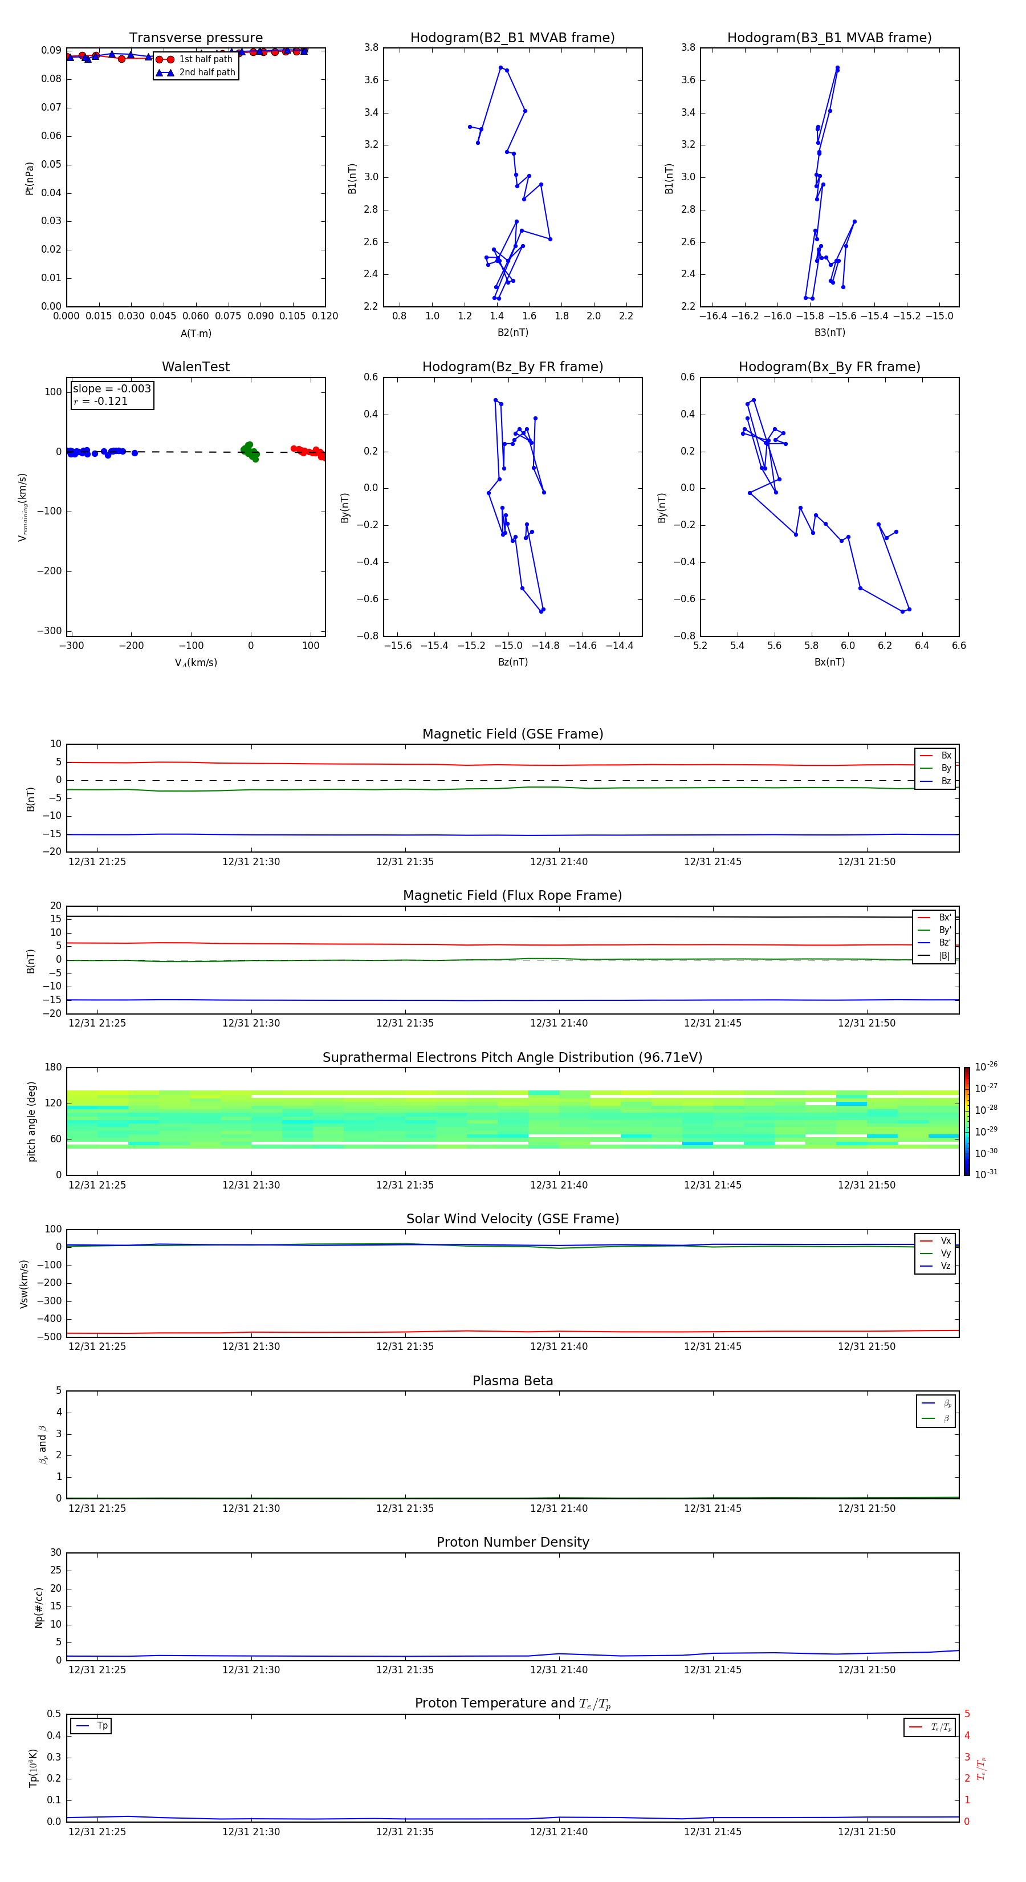Click the Pt(nPa) y-axis label

pyautogui.click(x=30, y=179)
